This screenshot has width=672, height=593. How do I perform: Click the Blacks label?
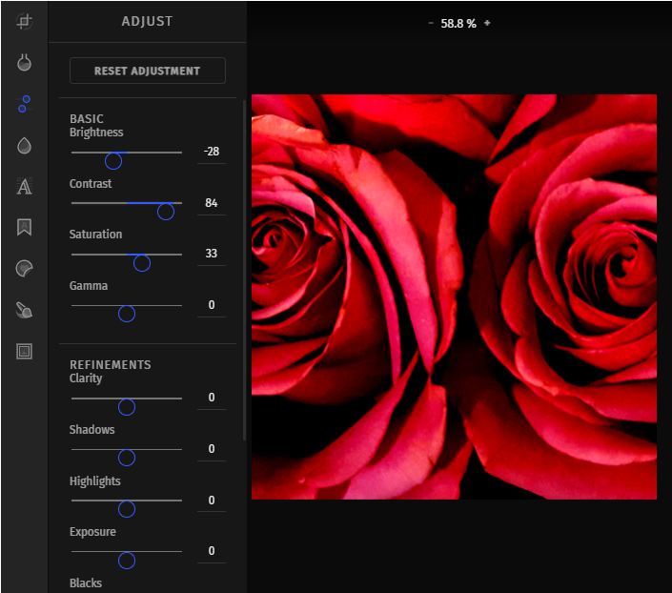[x=86, y=583]
